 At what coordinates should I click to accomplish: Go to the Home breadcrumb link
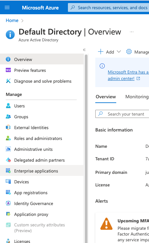pyautogui.click(x=12, y=20)
